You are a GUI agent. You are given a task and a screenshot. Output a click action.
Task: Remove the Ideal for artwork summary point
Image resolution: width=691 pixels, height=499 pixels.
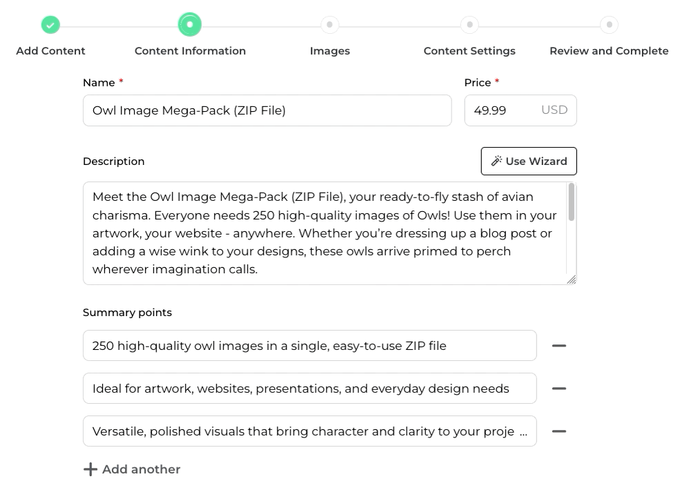click(x=559, y=389)
